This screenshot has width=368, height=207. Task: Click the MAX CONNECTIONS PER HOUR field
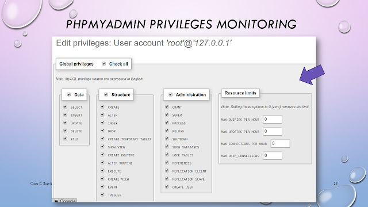(x=280, y=143)
